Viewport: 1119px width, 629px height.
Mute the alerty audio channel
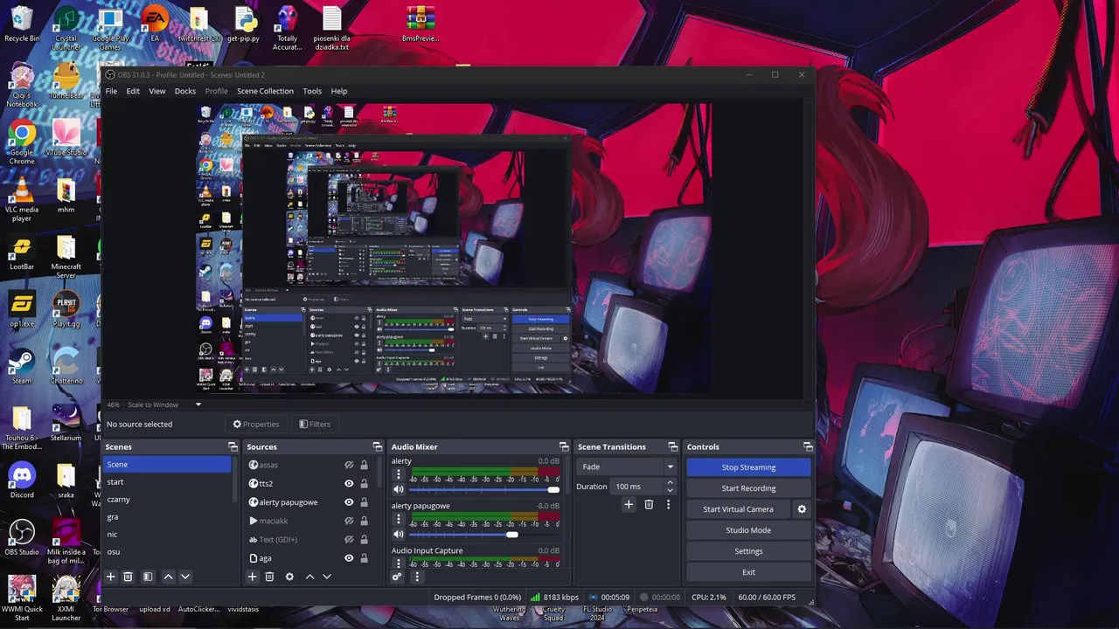coord(399,489)
